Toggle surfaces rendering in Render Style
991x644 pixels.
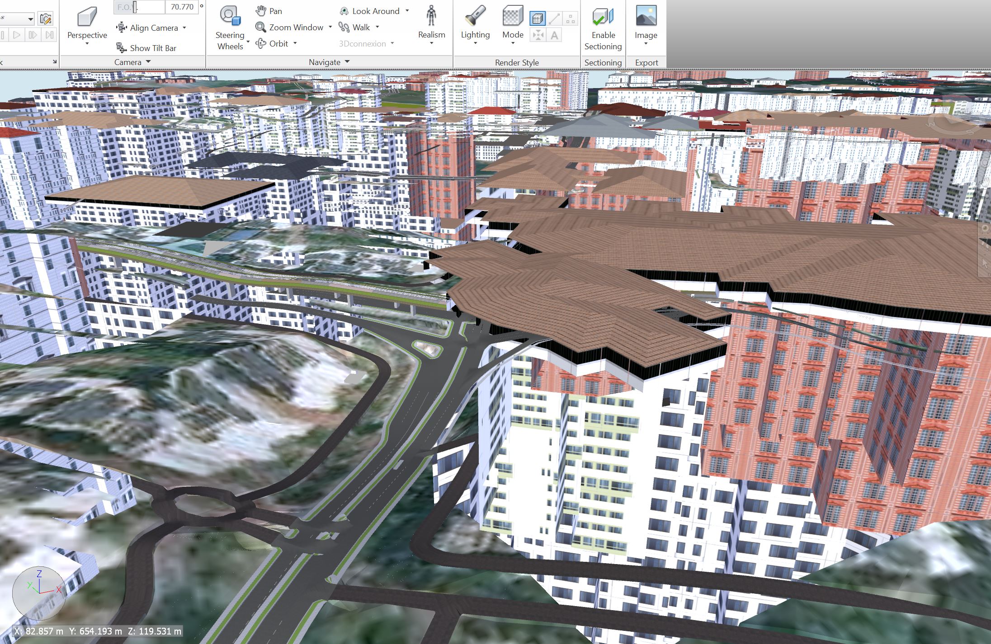coord(537,19)
